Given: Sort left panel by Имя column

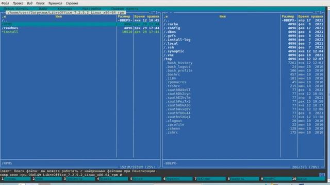Looking at the screenshot, I should (x=59, y=16).
